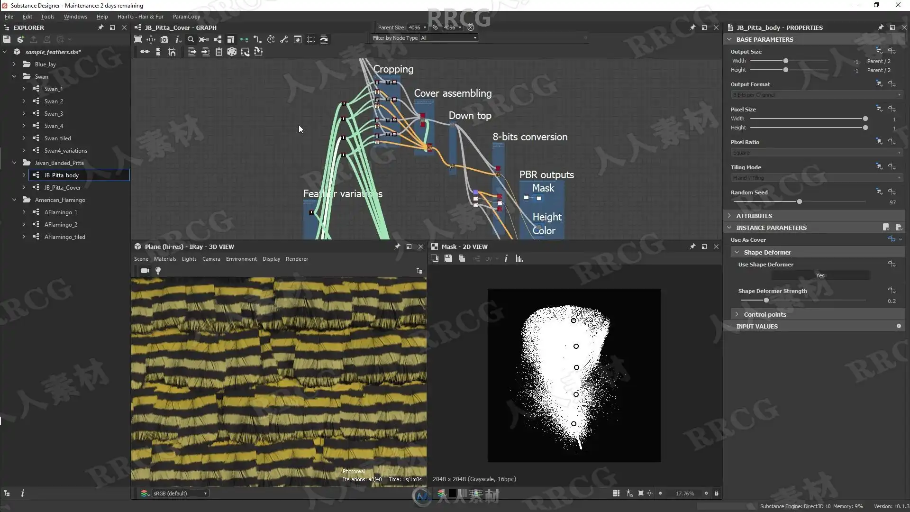
Task: Open the Filter by Node Type dropdown
Action: point(448,38)
